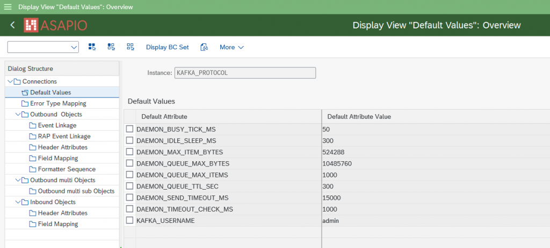Open the More menu
550x248 pixels.
(231, 47)
